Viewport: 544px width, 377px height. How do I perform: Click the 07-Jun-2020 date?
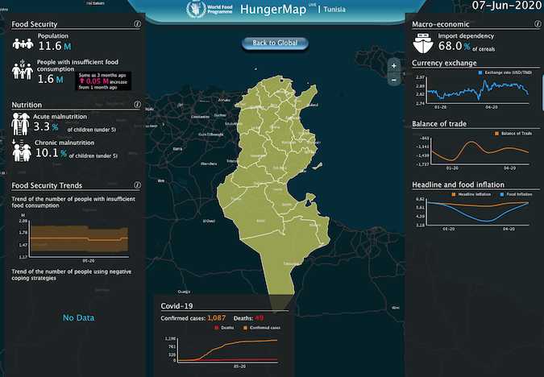tap(507, 6)
